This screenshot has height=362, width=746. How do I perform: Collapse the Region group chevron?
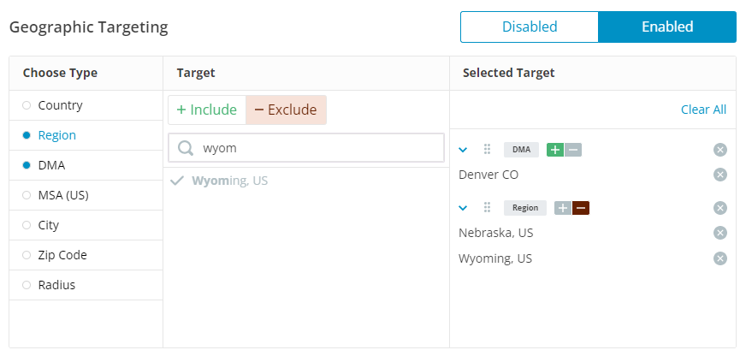click(463, 208)
